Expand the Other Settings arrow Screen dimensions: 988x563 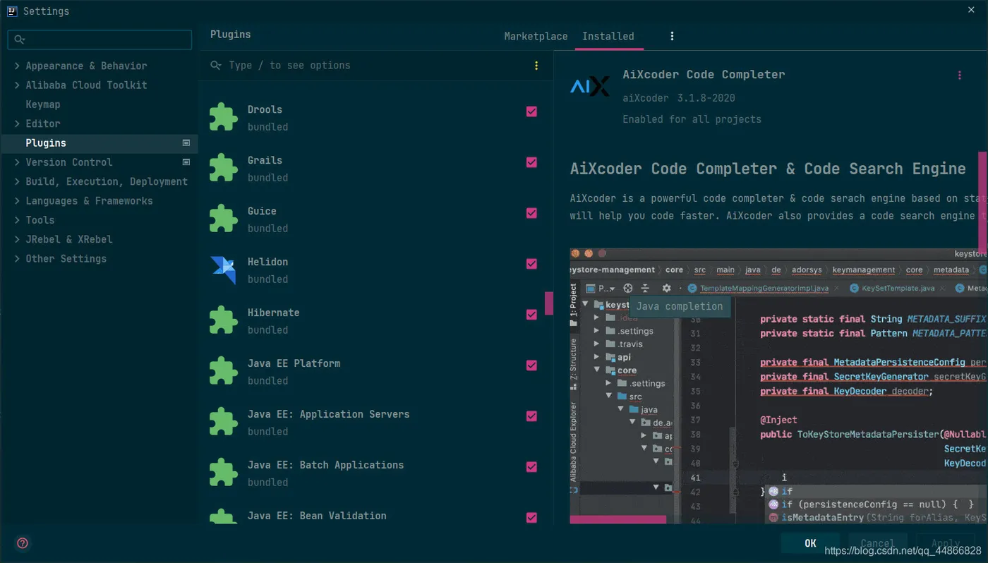pyautogui.click(x=17, y=259)
